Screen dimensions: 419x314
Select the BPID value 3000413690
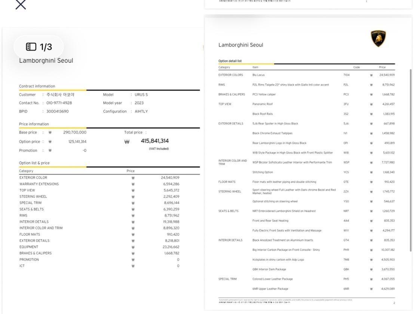pyautogui.click(x=58, y=111)
